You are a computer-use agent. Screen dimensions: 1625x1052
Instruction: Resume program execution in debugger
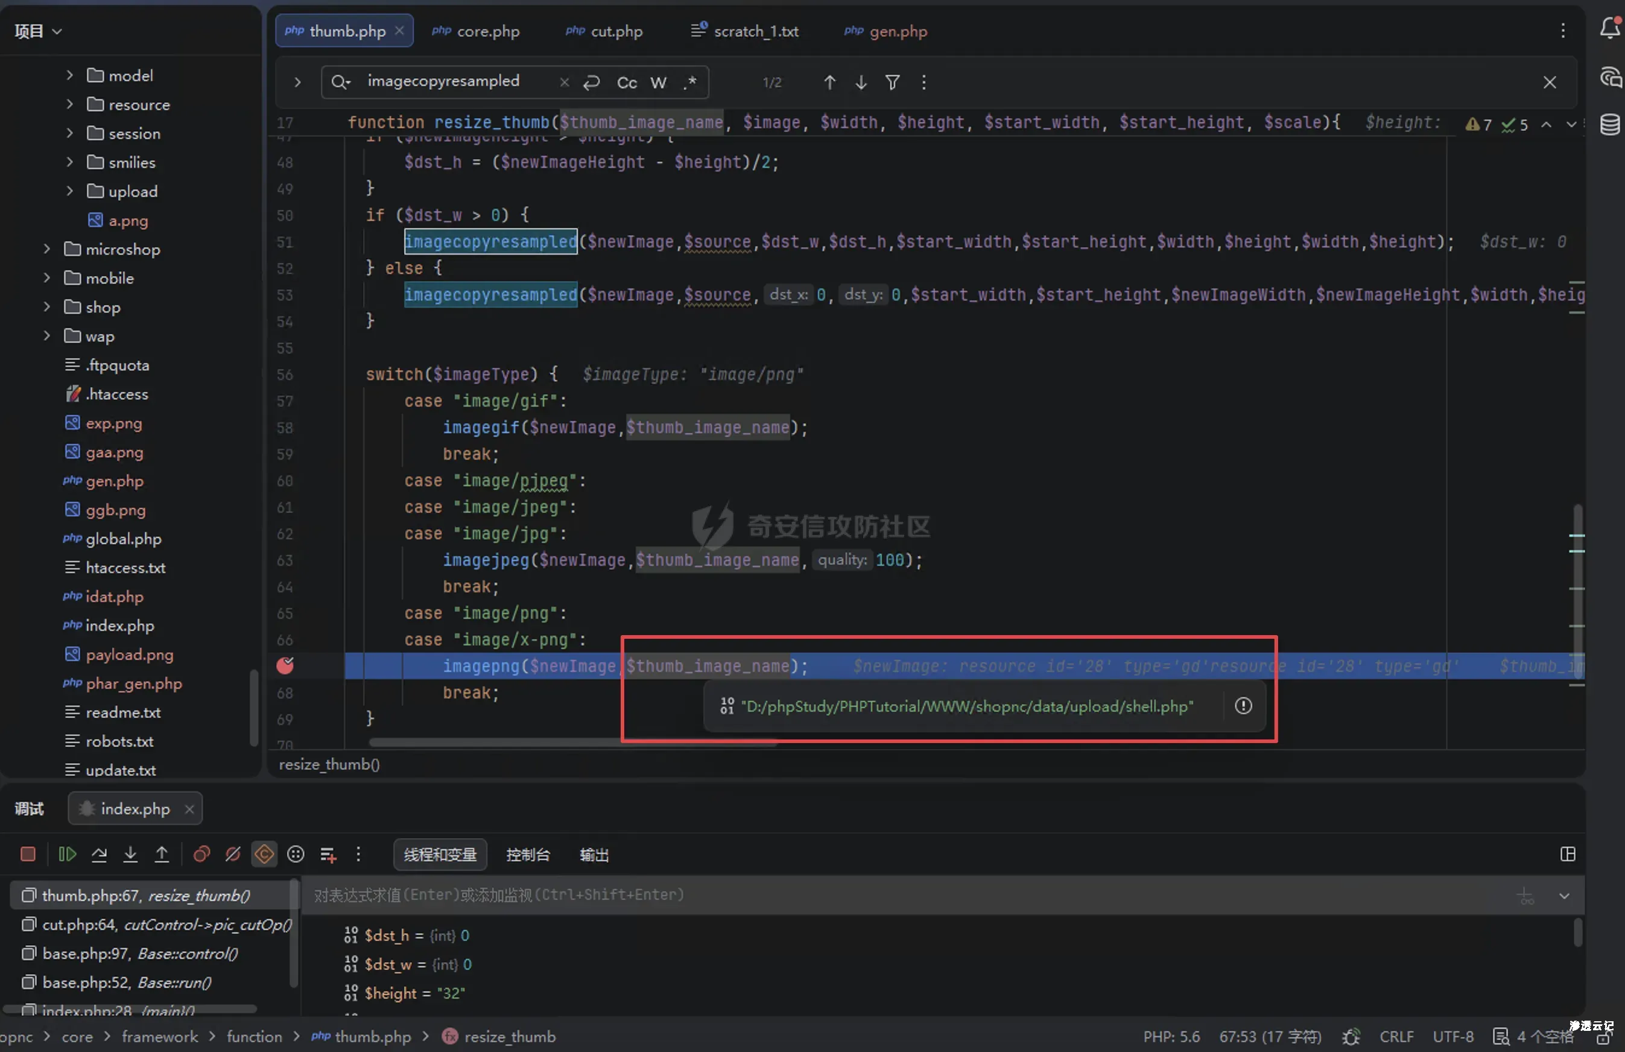coord(67,854)
